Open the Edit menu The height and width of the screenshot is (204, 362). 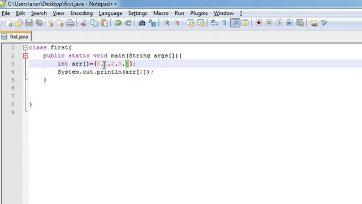click(x=20, y=14)
